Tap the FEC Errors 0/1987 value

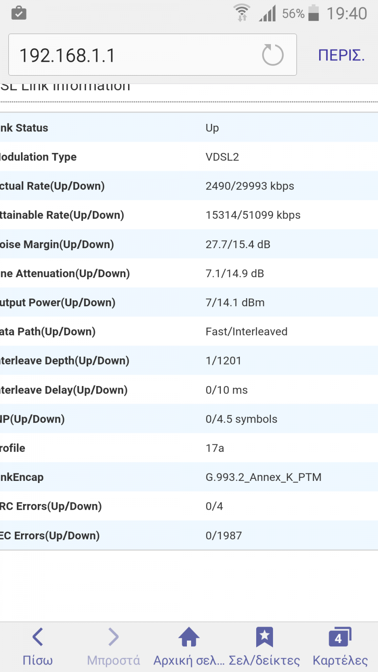tap(224, 535)
